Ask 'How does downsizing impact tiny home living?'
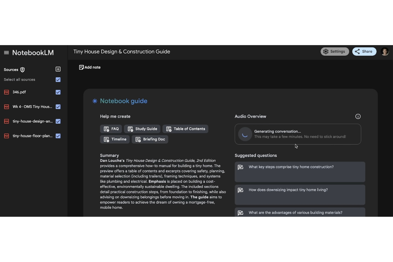Screen dimensions: 393x262 (300, 195)
